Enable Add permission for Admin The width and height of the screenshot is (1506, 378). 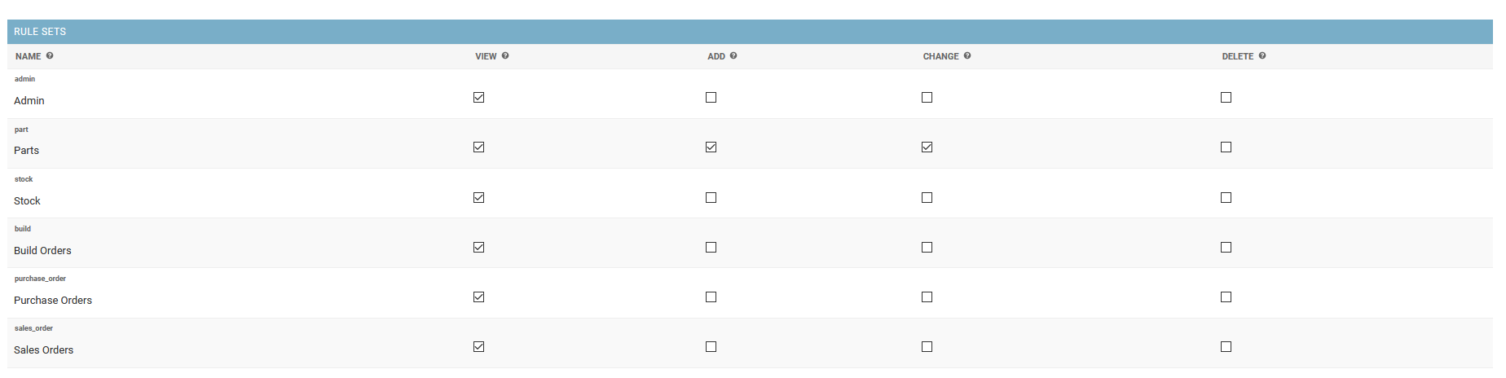click(711, 98)
